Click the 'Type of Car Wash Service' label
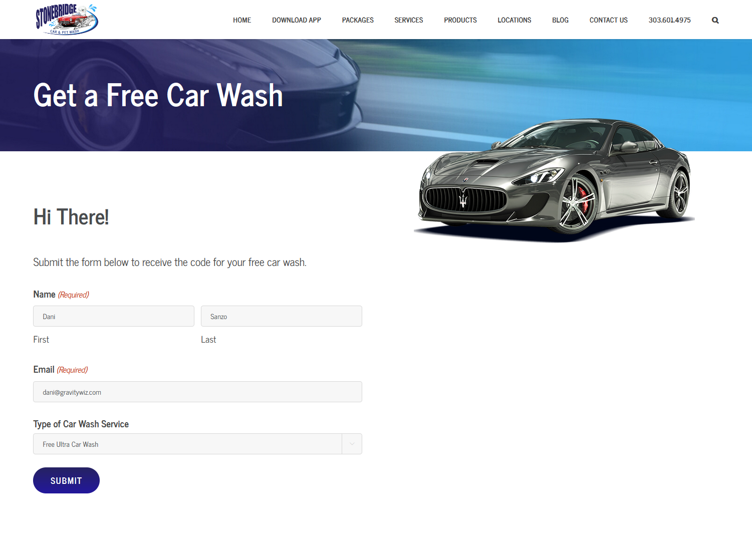 coord(81,424)
